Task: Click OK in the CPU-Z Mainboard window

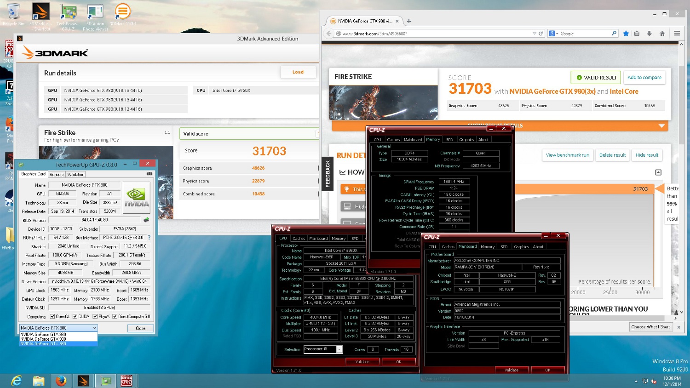Action: point(548,370)
